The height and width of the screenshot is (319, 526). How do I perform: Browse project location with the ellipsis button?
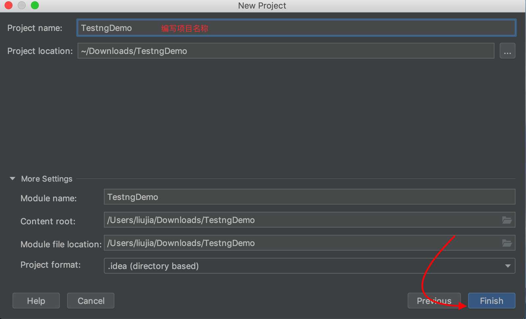click(x=507, y=51)
